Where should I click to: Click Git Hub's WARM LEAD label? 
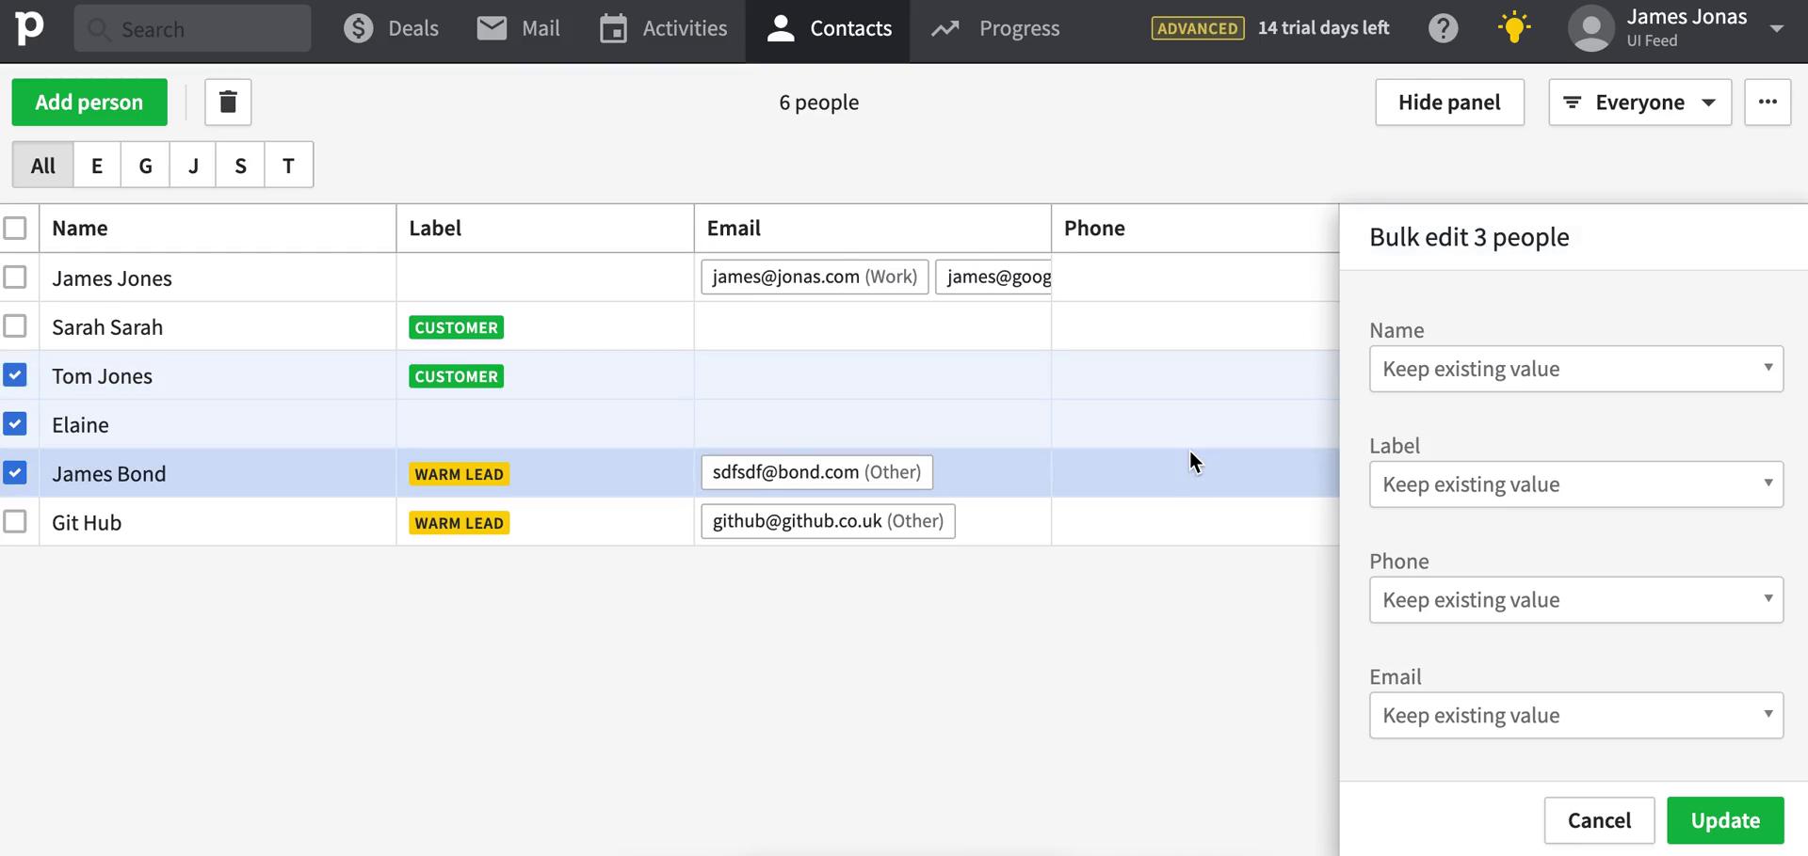pyautogui.click(x=459, y=523)
